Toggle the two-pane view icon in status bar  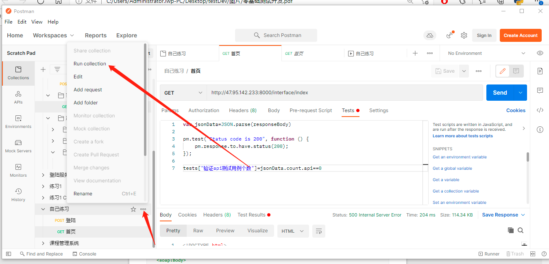[533, 254]
